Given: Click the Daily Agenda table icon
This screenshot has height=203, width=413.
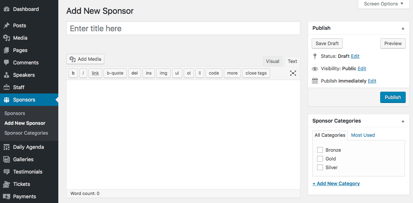Looking at the screenshot, I should (x=7, y=147).
